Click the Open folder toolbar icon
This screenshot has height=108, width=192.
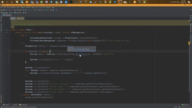(1, 10)
